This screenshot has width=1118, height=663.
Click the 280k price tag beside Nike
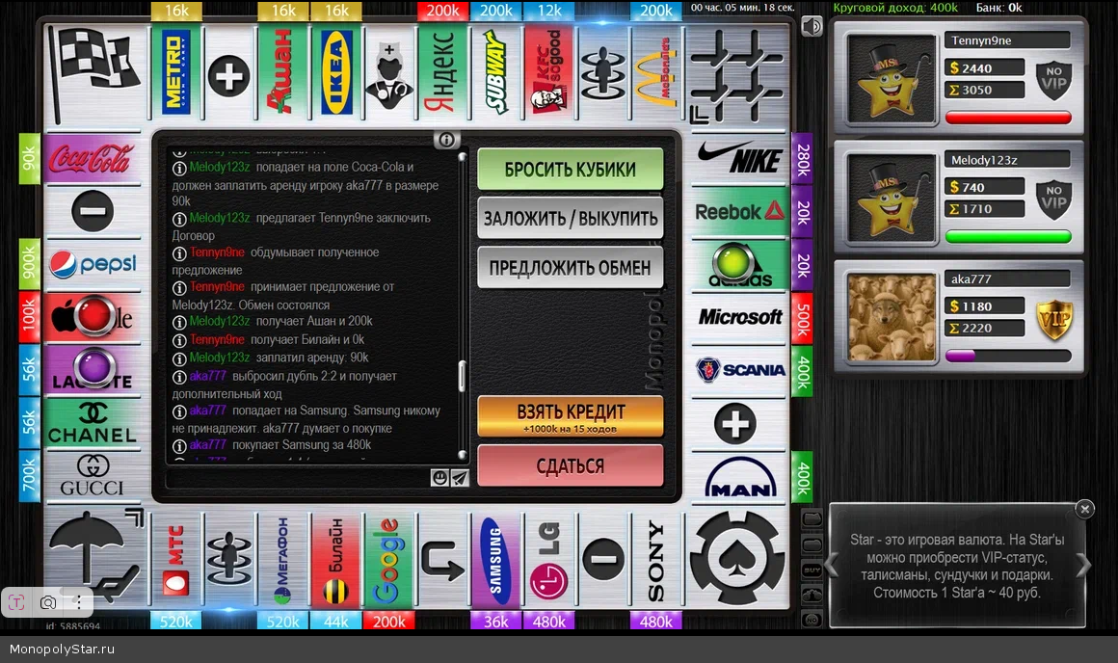click(x=802, y=159)
